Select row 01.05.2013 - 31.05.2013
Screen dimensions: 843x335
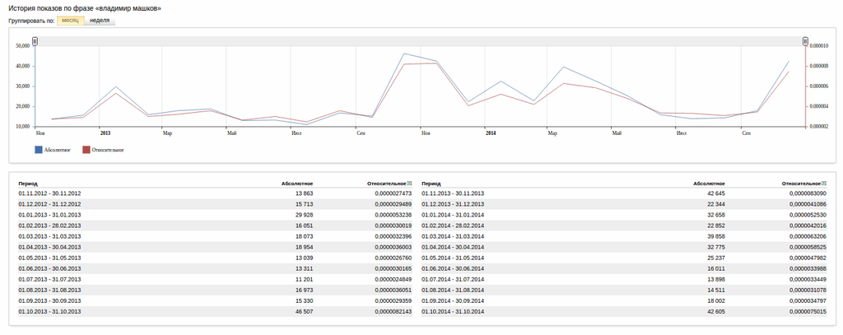[x=215, y=258]
